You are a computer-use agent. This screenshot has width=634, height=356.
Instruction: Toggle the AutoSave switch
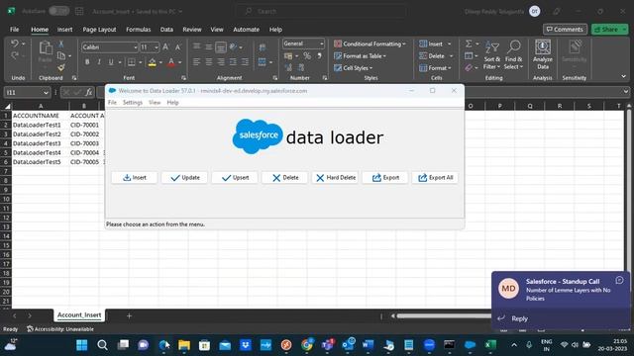pyautogui.click(x=59, y=11)
